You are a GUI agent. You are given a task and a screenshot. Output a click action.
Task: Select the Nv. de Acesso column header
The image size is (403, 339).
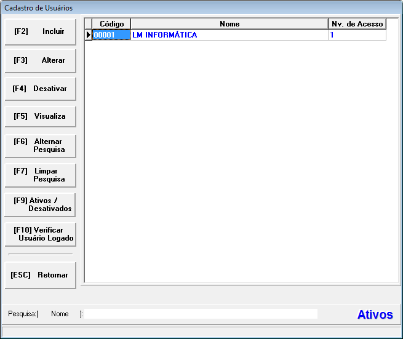[x=357, y=24]
